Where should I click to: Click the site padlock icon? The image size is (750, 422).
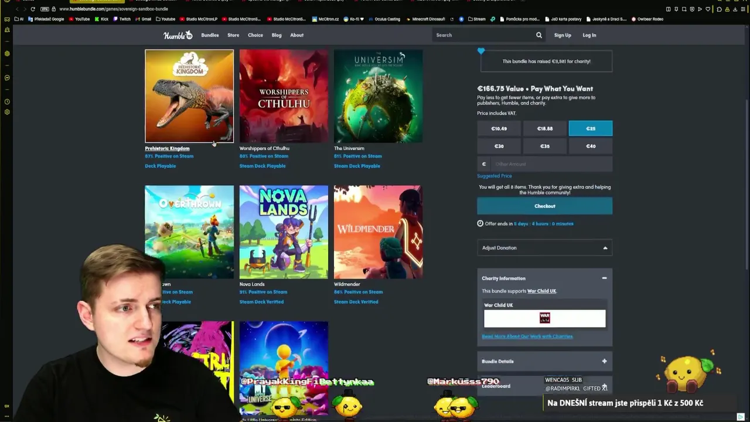54,9
